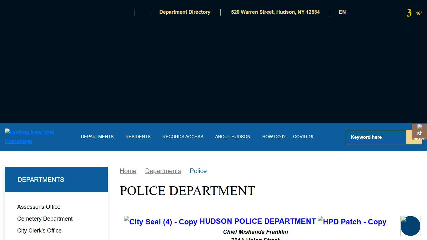427x240 pixels.
Task: Open the DEPARTMENTS navigation dropdown
Action: click(x=97, y=137)
